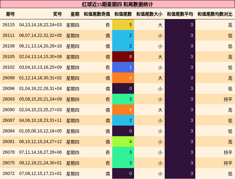Select the 和值尾数大小 column header

click(x=149, y=14)
